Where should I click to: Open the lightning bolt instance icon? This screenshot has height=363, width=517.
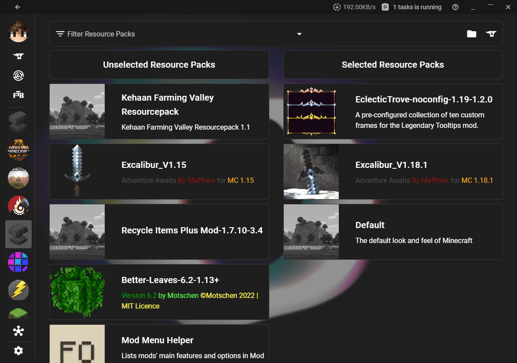click(x=18, y=290)
